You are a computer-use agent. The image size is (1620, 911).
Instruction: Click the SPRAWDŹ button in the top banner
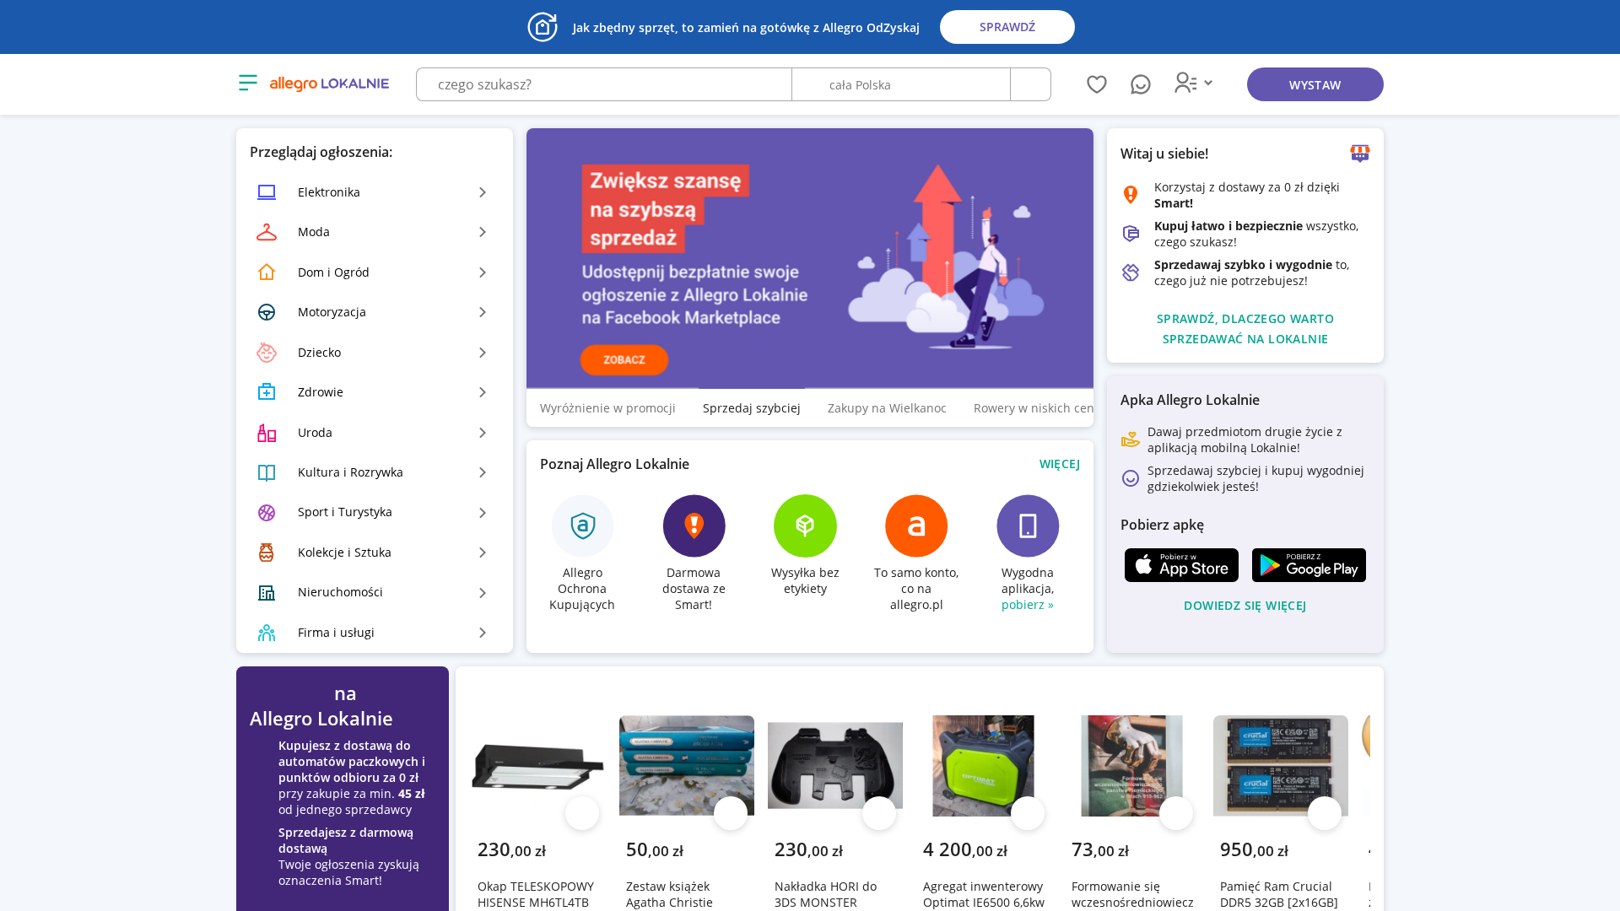coord(1007,27)
